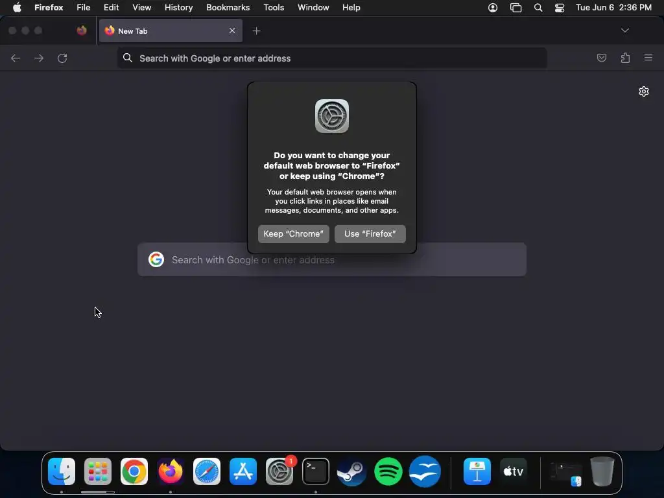Image resolution: width=664 pixels, height=498 pixels.
Task: Select the New Tab tab
Action: point(171,30)
